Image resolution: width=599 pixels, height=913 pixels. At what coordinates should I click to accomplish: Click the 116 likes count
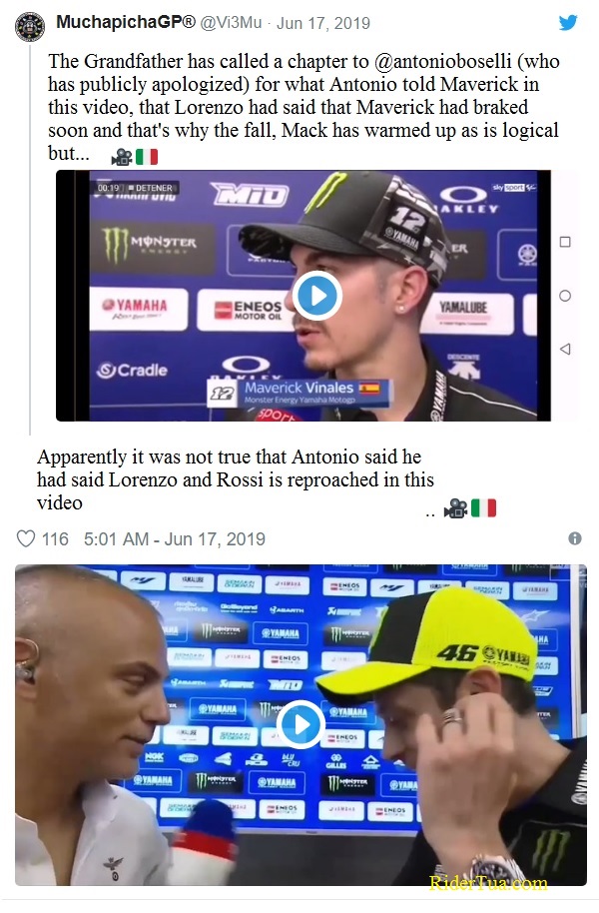point(55,539)
